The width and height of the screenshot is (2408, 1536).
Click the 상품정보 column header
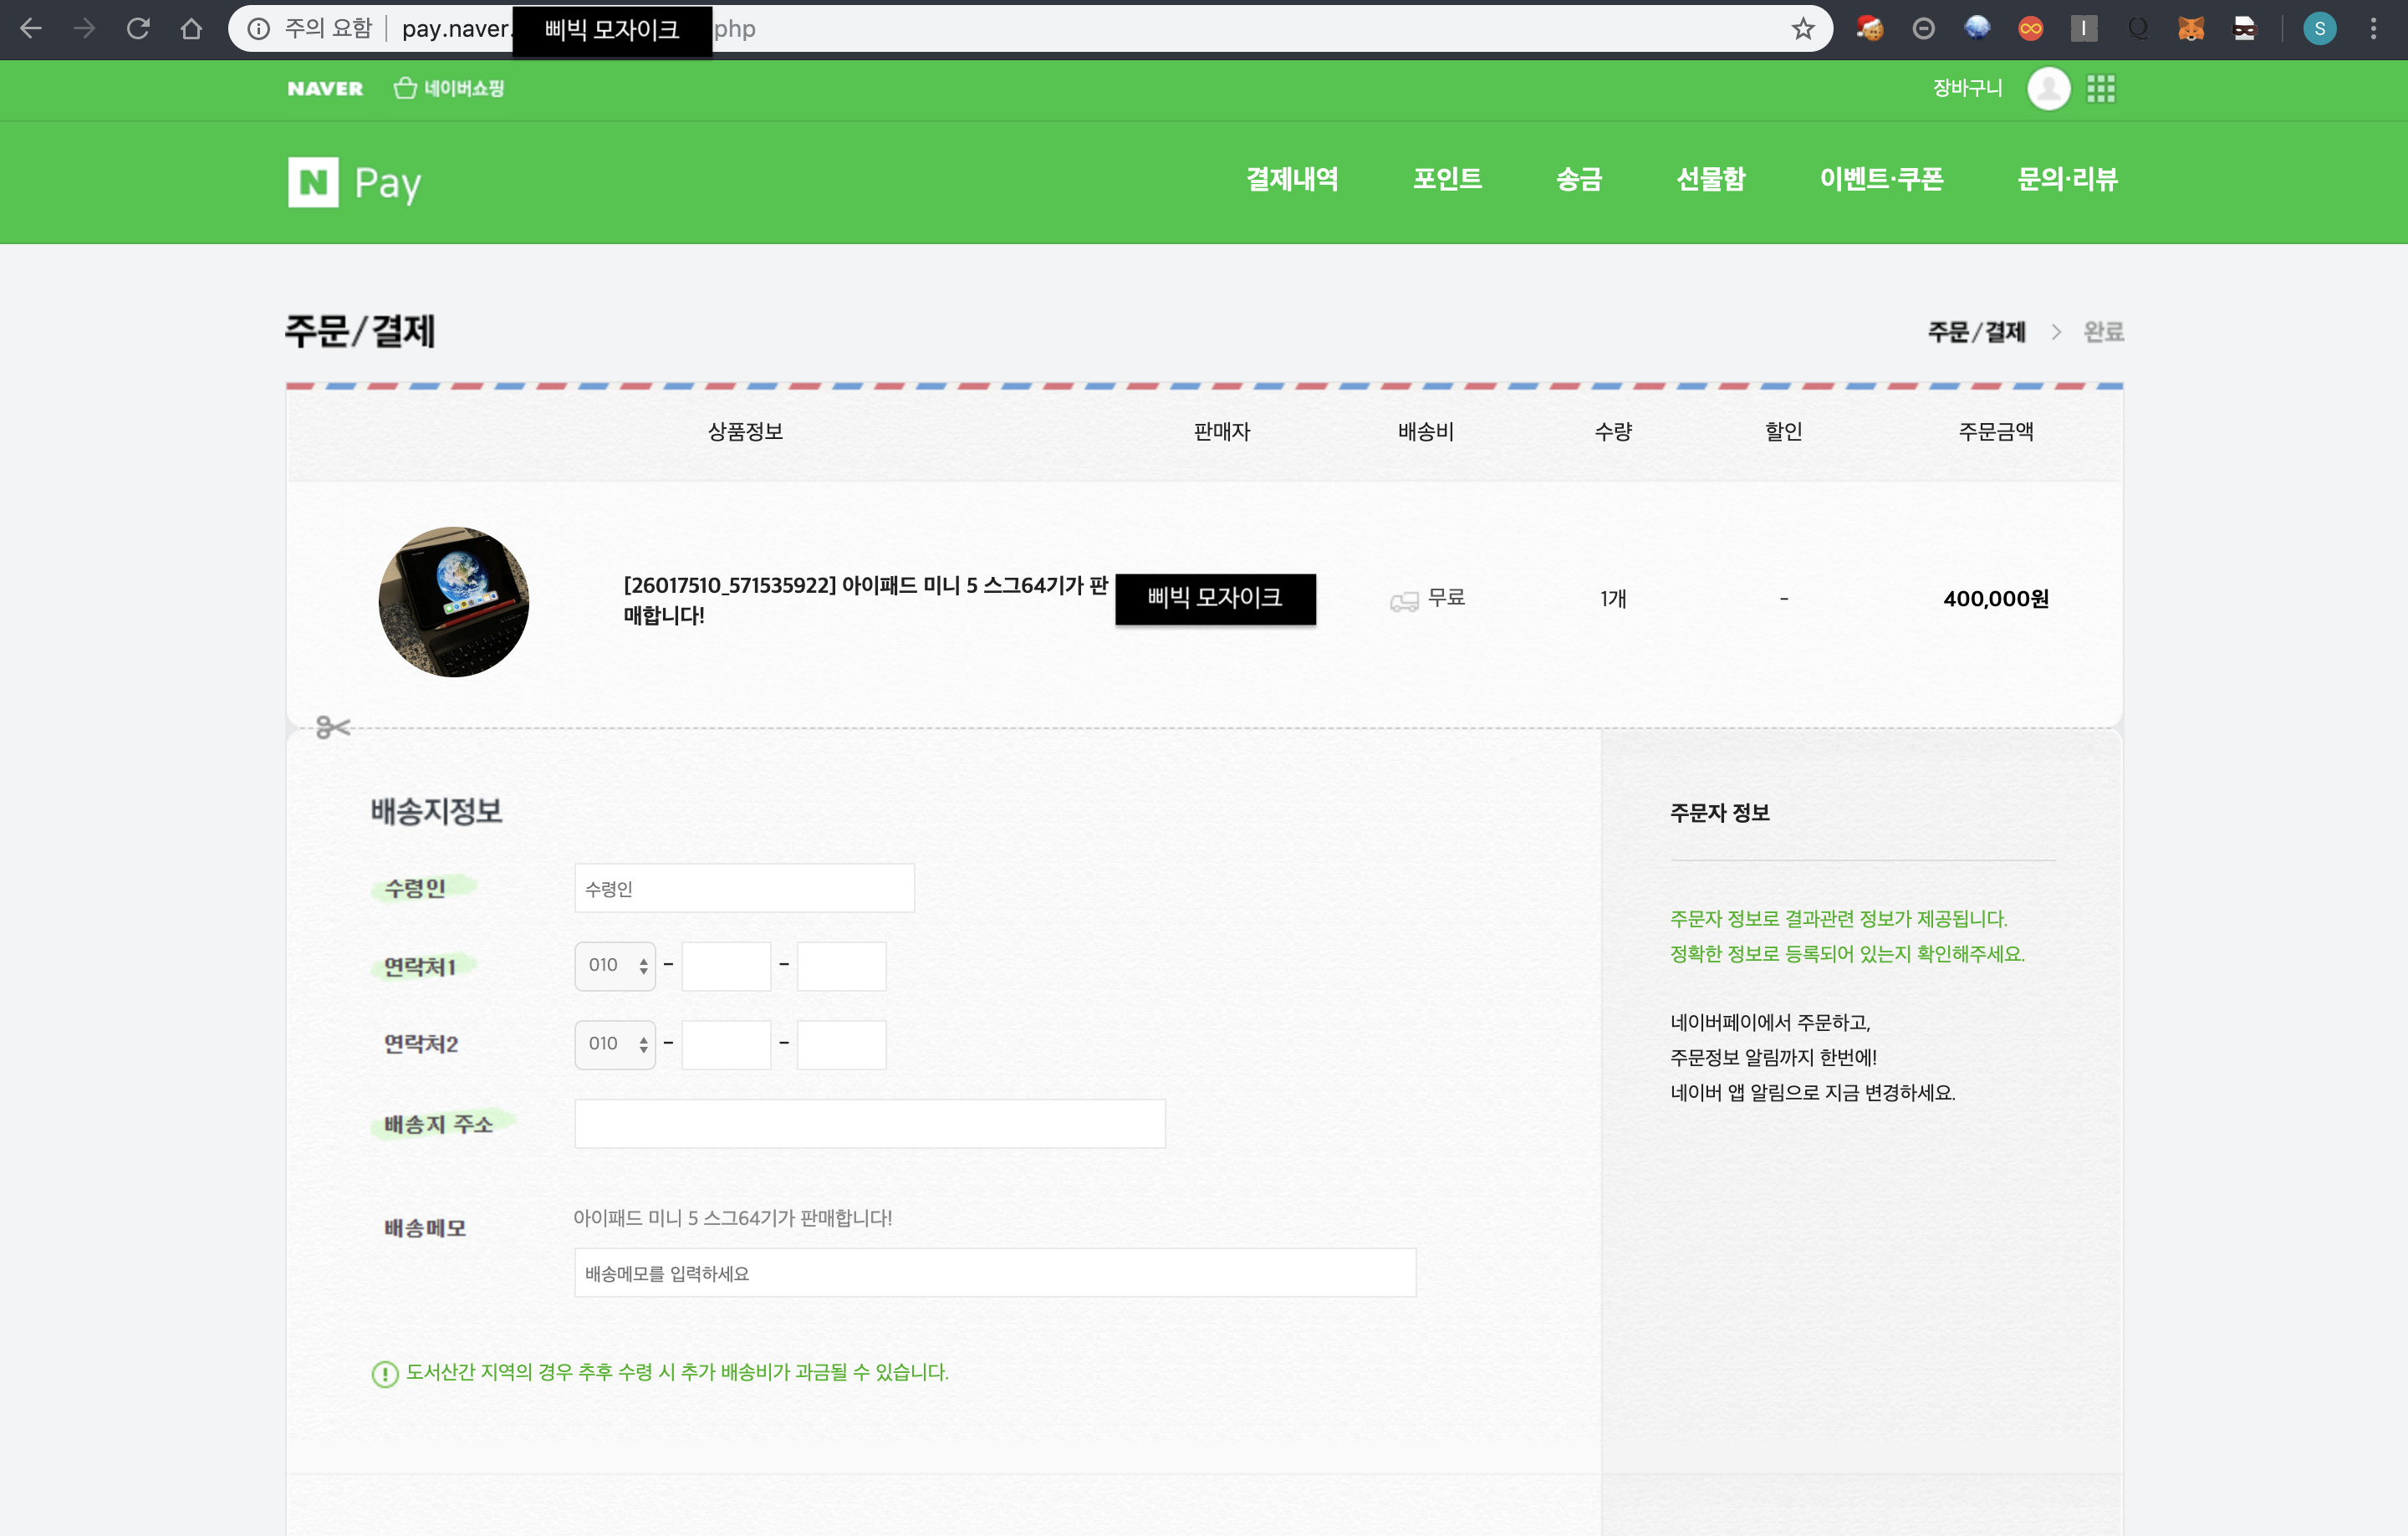click(x=745, y=432)
